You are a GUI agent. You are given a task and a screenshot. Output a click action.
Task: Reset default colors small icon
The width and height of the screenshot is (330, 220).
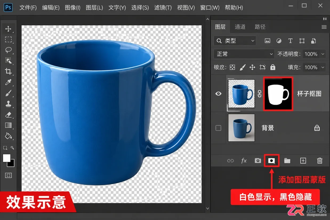point(5,148)
